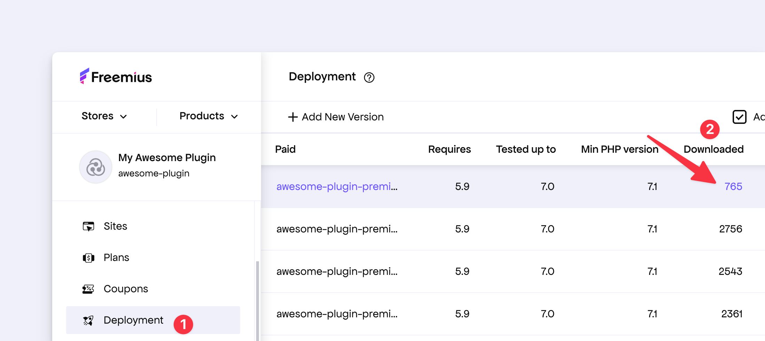This screenshot has height=341, width=765.
Task: Open the Stores dropdown
Action: 104,116
